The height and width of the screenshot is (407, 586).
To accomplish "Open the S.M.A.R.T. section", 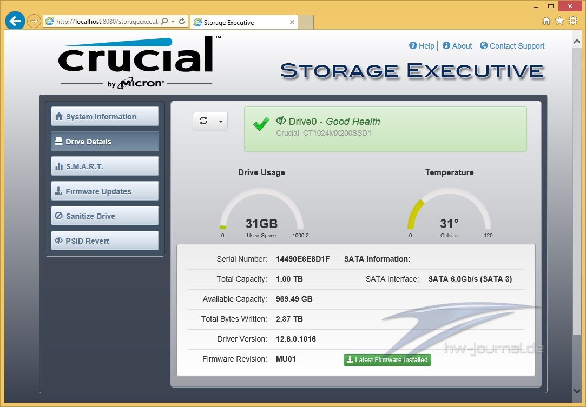I will coord(104,166).
